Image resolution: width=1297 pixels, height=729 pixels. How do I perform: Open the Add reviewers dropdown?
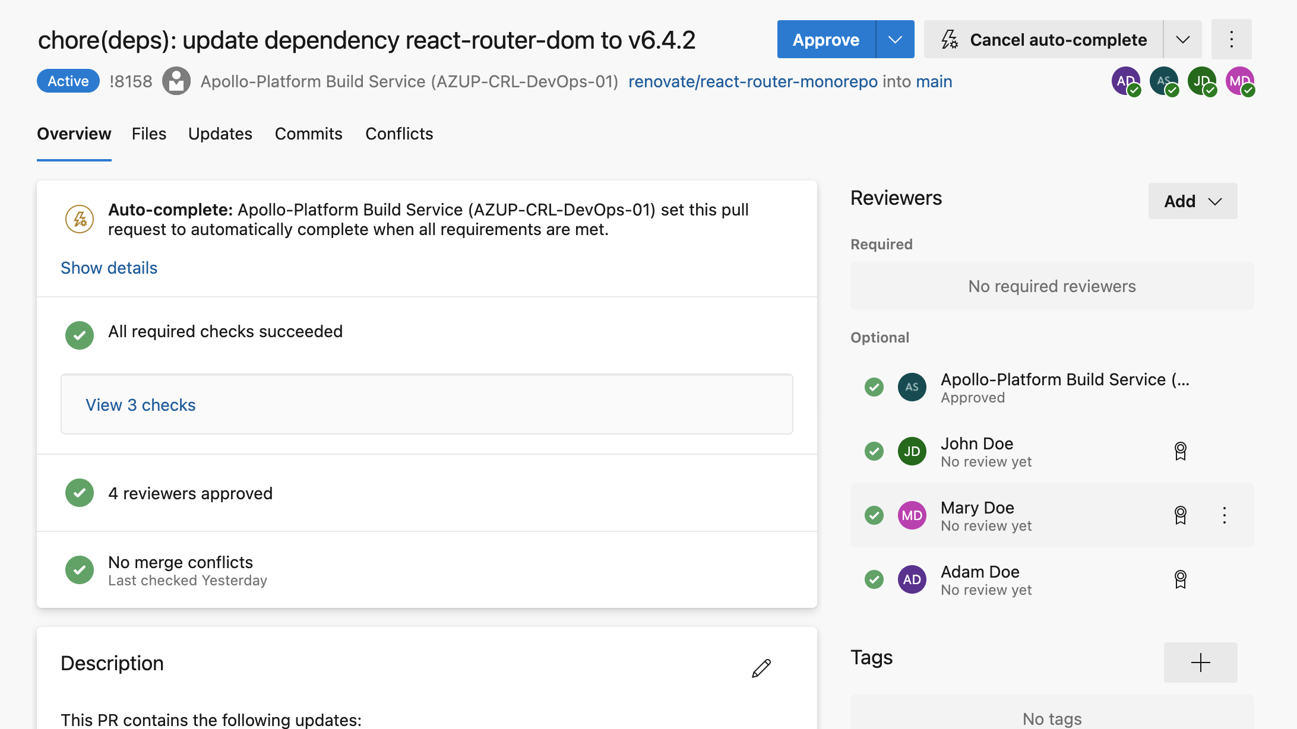[x=1192, y=201]
